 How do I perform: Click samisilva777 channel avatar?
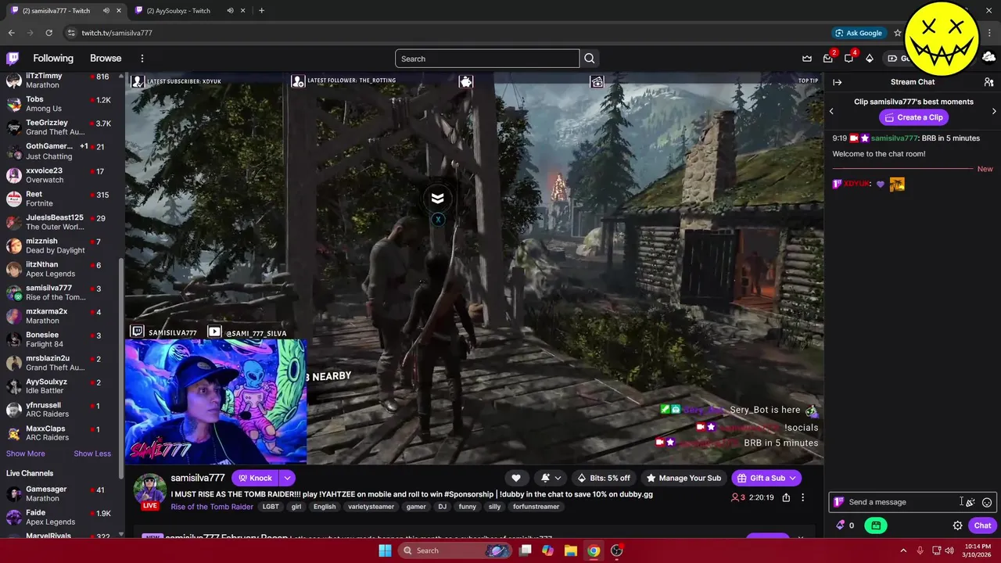coord(149,490)
